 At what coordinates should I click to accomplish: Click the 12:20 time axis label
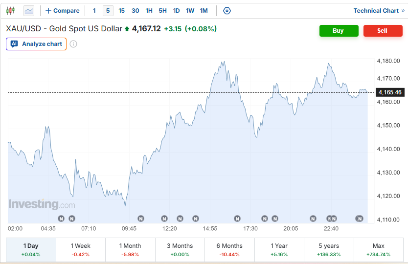[170, 229]
